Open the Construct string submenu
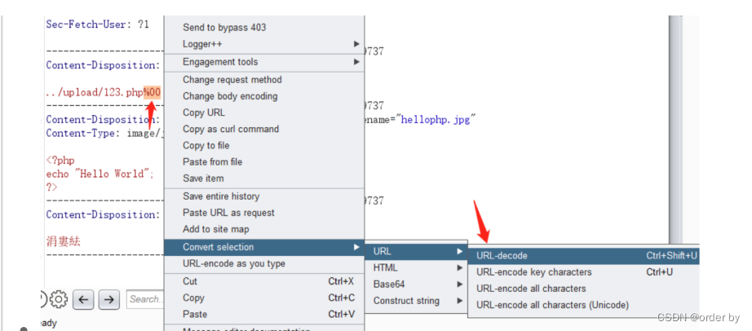This screenshot has height=331, width=752. point(416,301)
